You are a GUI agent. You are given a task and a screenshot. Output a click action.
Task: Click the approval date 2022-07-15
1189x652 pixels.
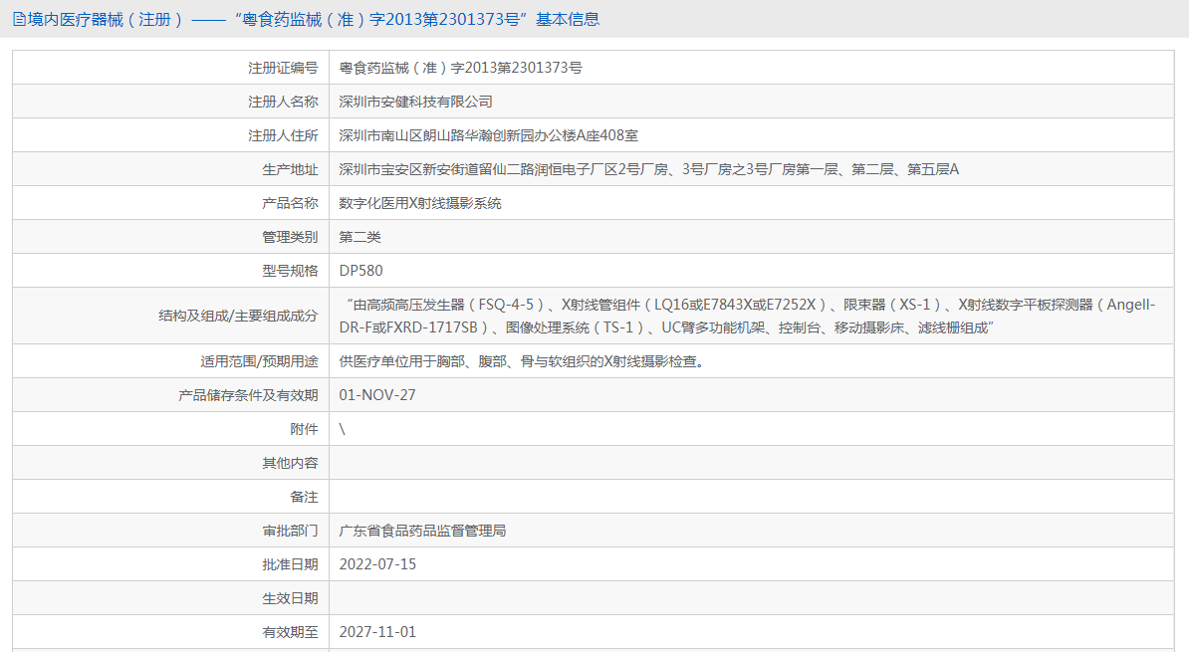(377, 564)
